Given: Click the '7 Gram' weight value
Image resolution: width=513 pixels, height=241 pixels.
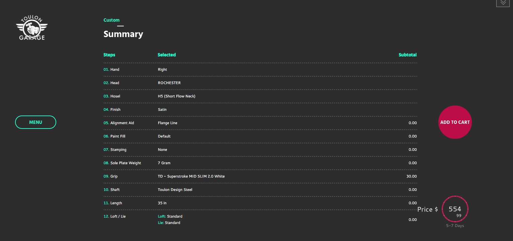Looking at the screenshot, I should click(x=164, y=163).
